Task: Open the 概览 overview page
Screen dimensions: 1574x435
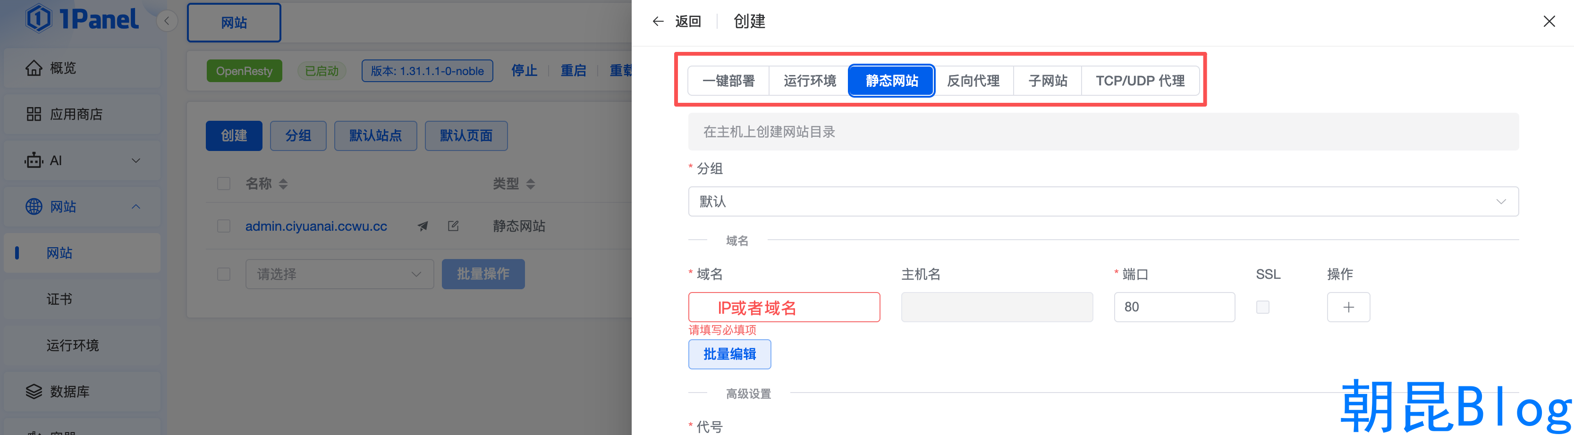Action: click(x=82, y=68)
